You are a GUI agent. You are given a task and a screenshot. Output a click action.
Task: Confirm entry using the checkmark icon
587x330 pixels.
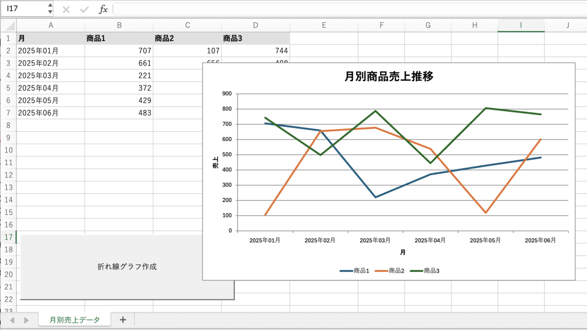click(x=84, y=8)
